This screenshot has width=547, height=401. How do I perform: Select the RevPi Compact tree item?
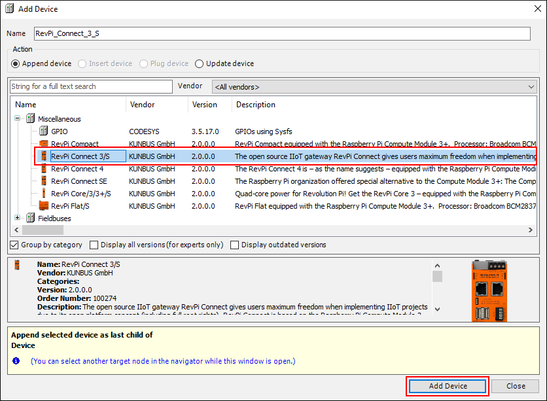75,144
